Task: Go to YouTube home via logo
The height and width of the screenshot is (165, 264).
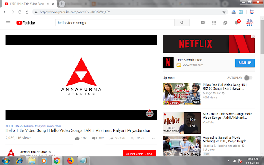Action: pos(26,23)
